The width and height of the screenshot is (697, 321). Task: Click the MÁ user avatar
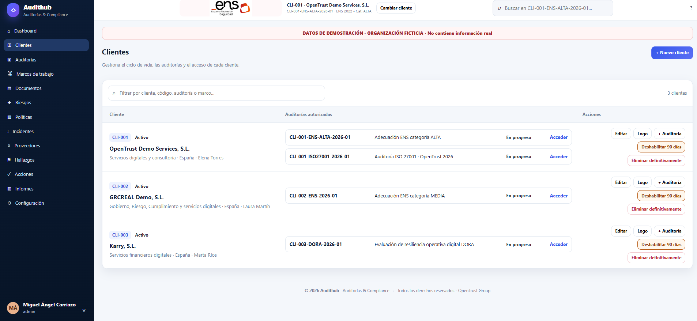[x=13, y=308]
